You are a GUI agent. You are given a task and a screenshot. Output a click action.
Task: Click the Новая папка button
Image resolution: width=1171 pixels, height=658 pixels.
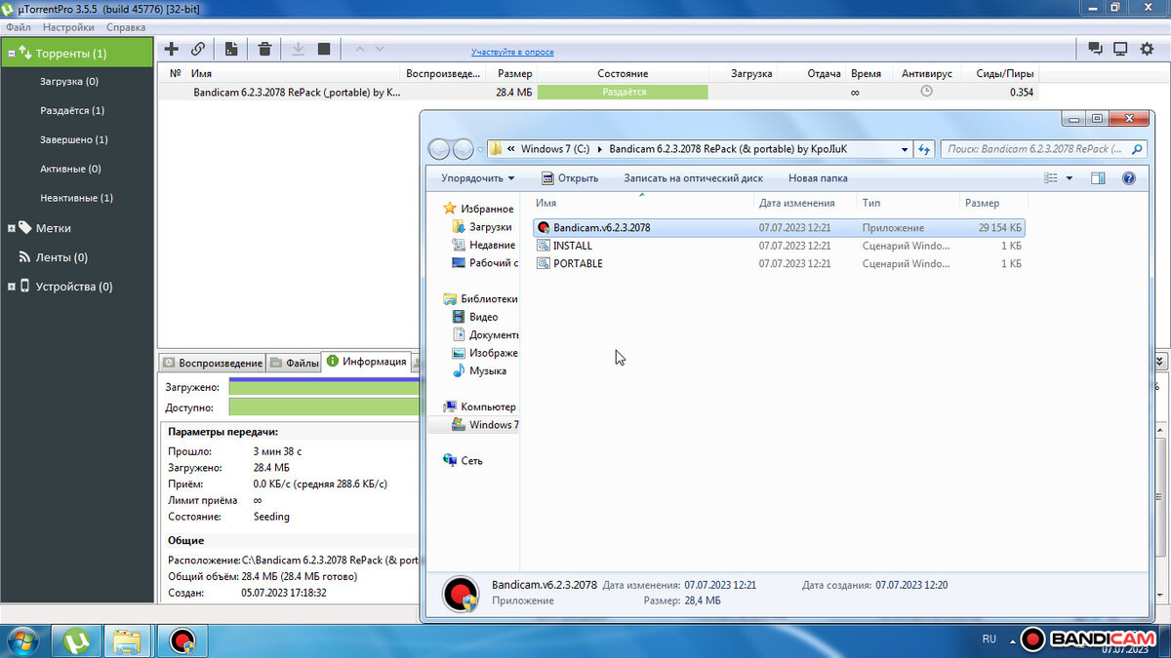(818, 178)
